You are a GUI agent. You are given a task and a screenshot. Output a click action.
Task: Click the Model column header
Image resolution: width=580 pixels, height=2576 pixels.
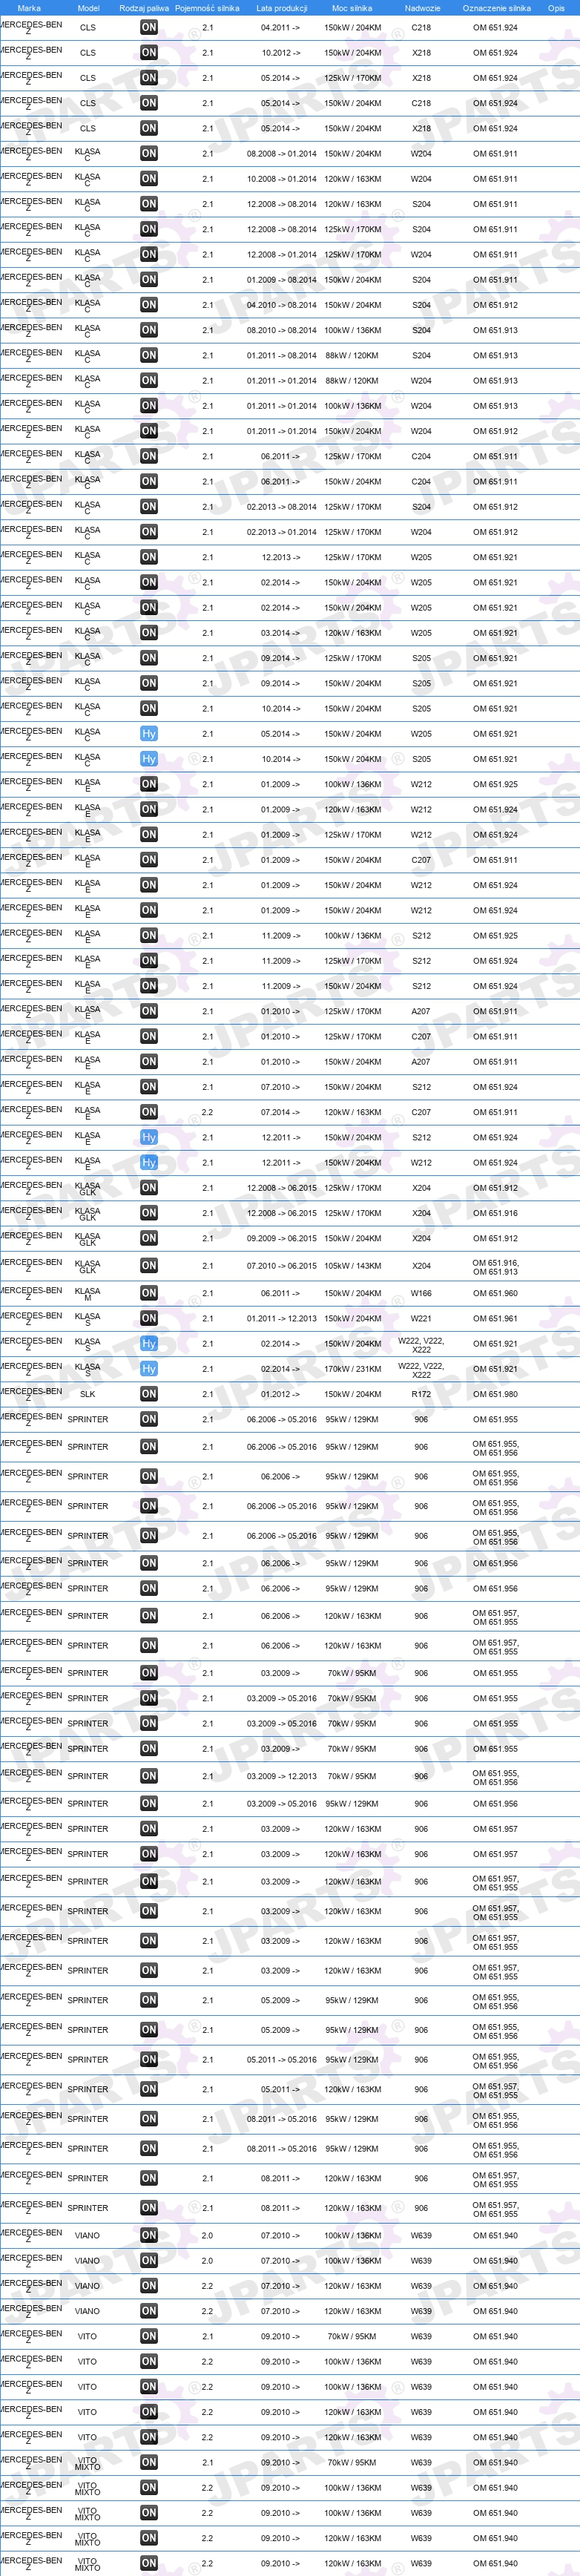pos(88,8)
